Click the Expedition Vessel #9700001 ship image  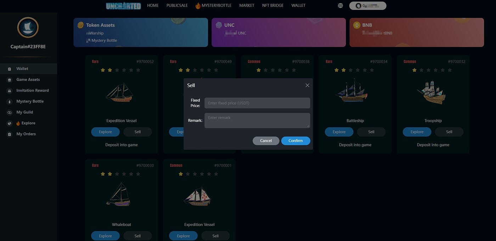197,196
